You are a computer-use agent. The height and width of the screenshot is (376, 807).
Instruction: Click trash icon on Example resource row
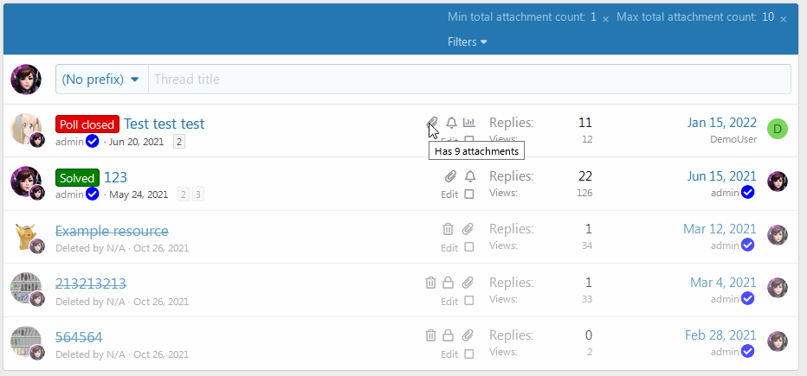pos(448,230)
